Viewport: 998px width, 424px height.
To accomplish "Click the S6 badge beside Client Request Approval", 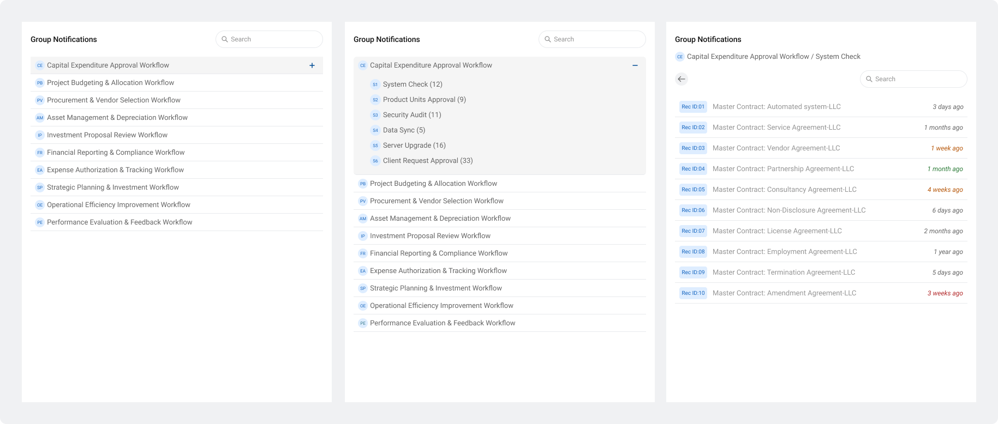I will (375, 161).
